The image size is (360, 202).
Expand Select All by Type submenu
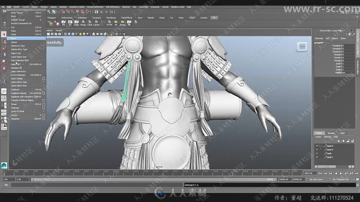pyautogui.click(x=26, y=82)
